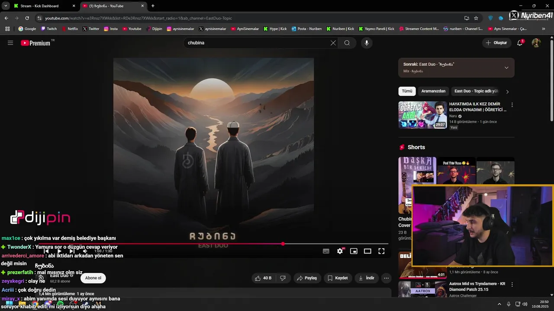This screenshot has height=311, width=554.
Task: Start voice search with the microphone
Action: pos(367,43)
